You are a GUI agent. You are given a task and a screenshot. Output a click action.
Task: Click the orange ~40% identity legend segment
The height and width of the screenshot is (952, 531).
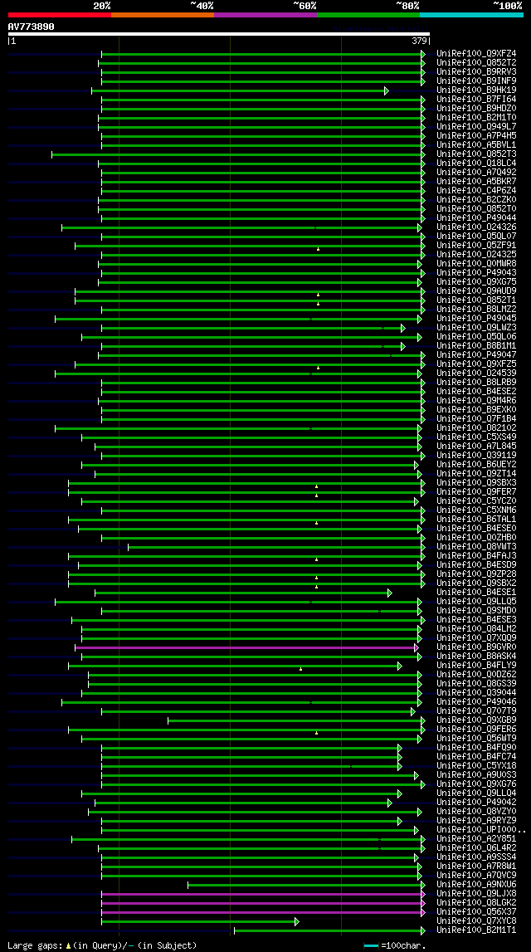tap(163, 15)
